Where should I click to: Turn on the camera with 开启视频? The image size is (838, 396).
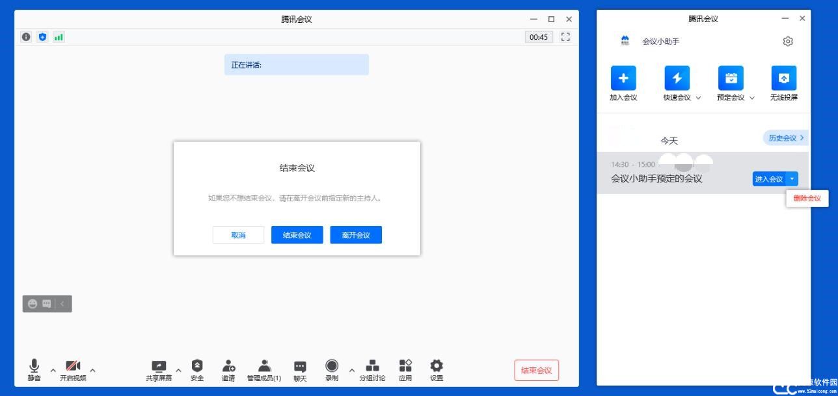(x=73, y=369)
